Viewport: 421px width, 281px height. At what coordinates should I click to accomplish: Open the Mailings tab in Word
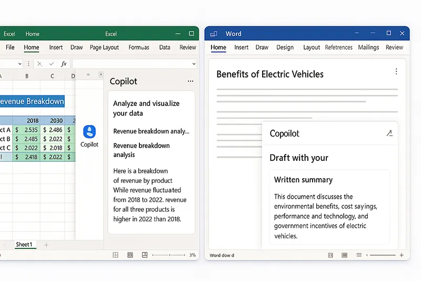tap(368, 47)
